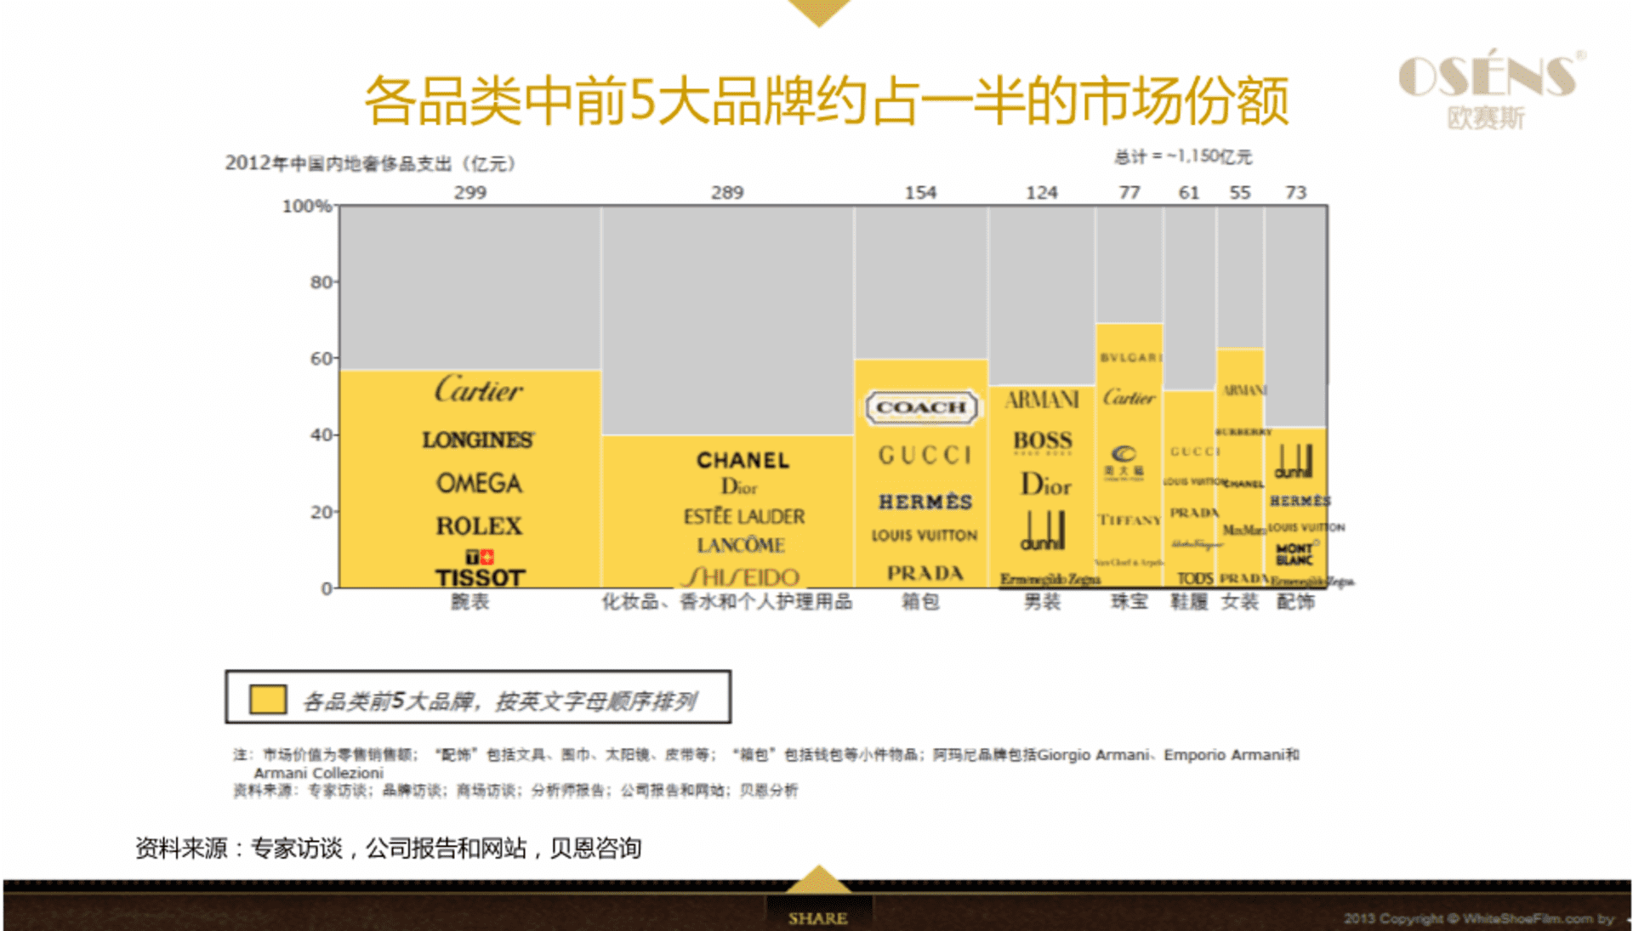Click the PRADA logo in bags column

(x=925, y=573)
